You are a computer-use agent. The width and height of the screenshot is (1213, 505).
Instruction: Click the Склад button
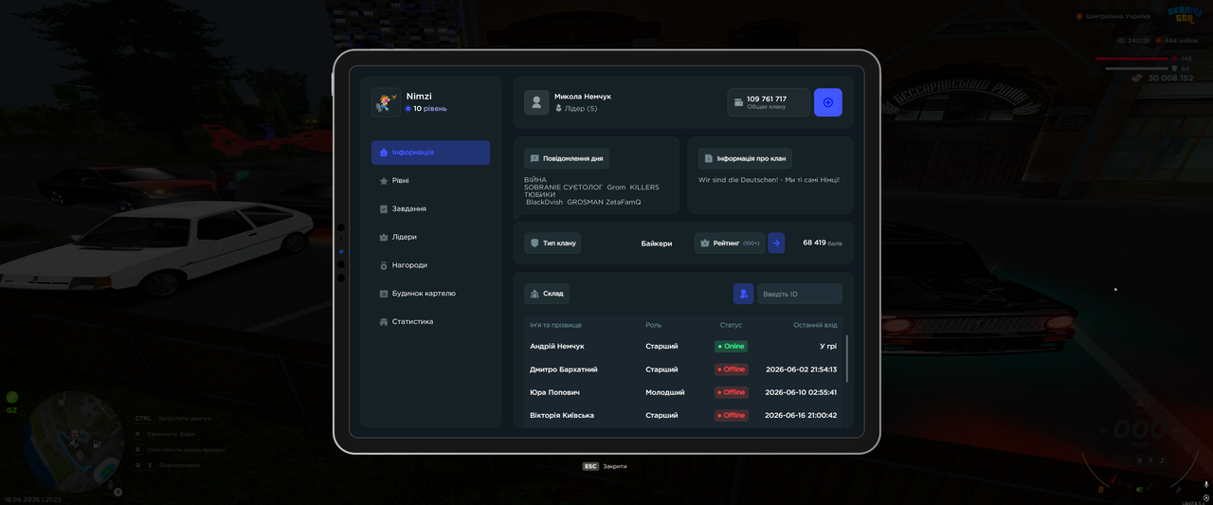547,294
